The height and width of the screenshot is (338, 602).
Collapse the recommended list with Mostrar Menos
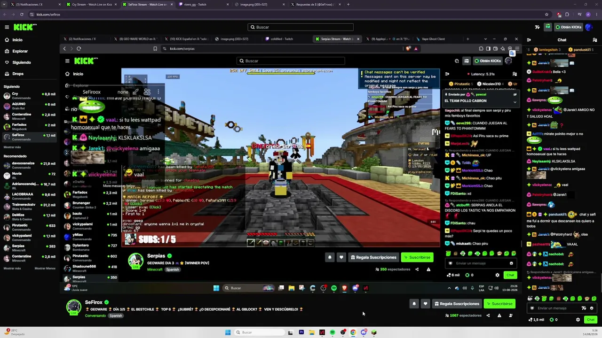coord(45,269)
